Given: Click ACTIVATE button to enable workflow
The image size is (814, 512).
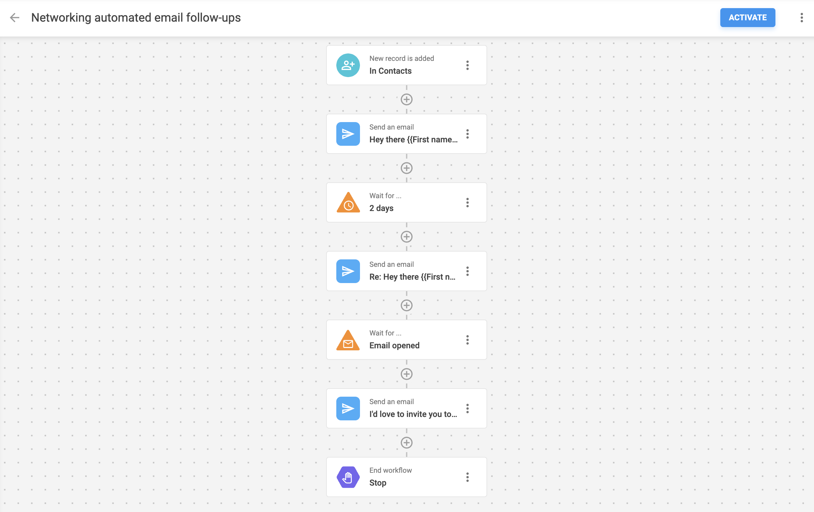Looking at the screenshot, I should click(748, 18).
